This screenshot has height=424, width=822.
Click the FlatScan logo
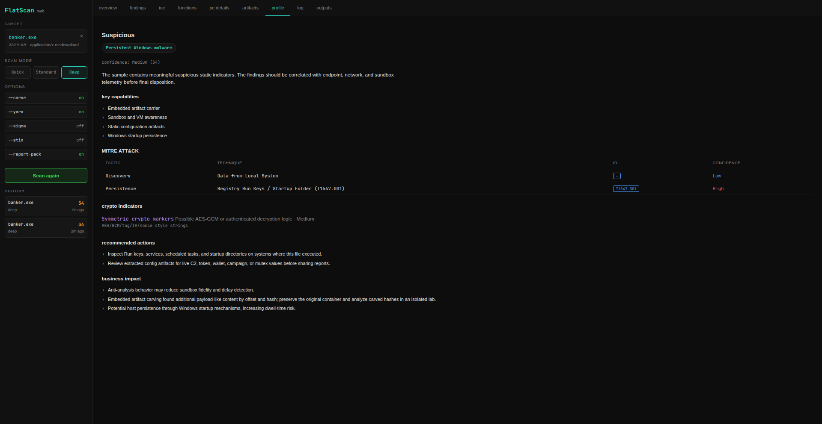[x=19, y=10]
